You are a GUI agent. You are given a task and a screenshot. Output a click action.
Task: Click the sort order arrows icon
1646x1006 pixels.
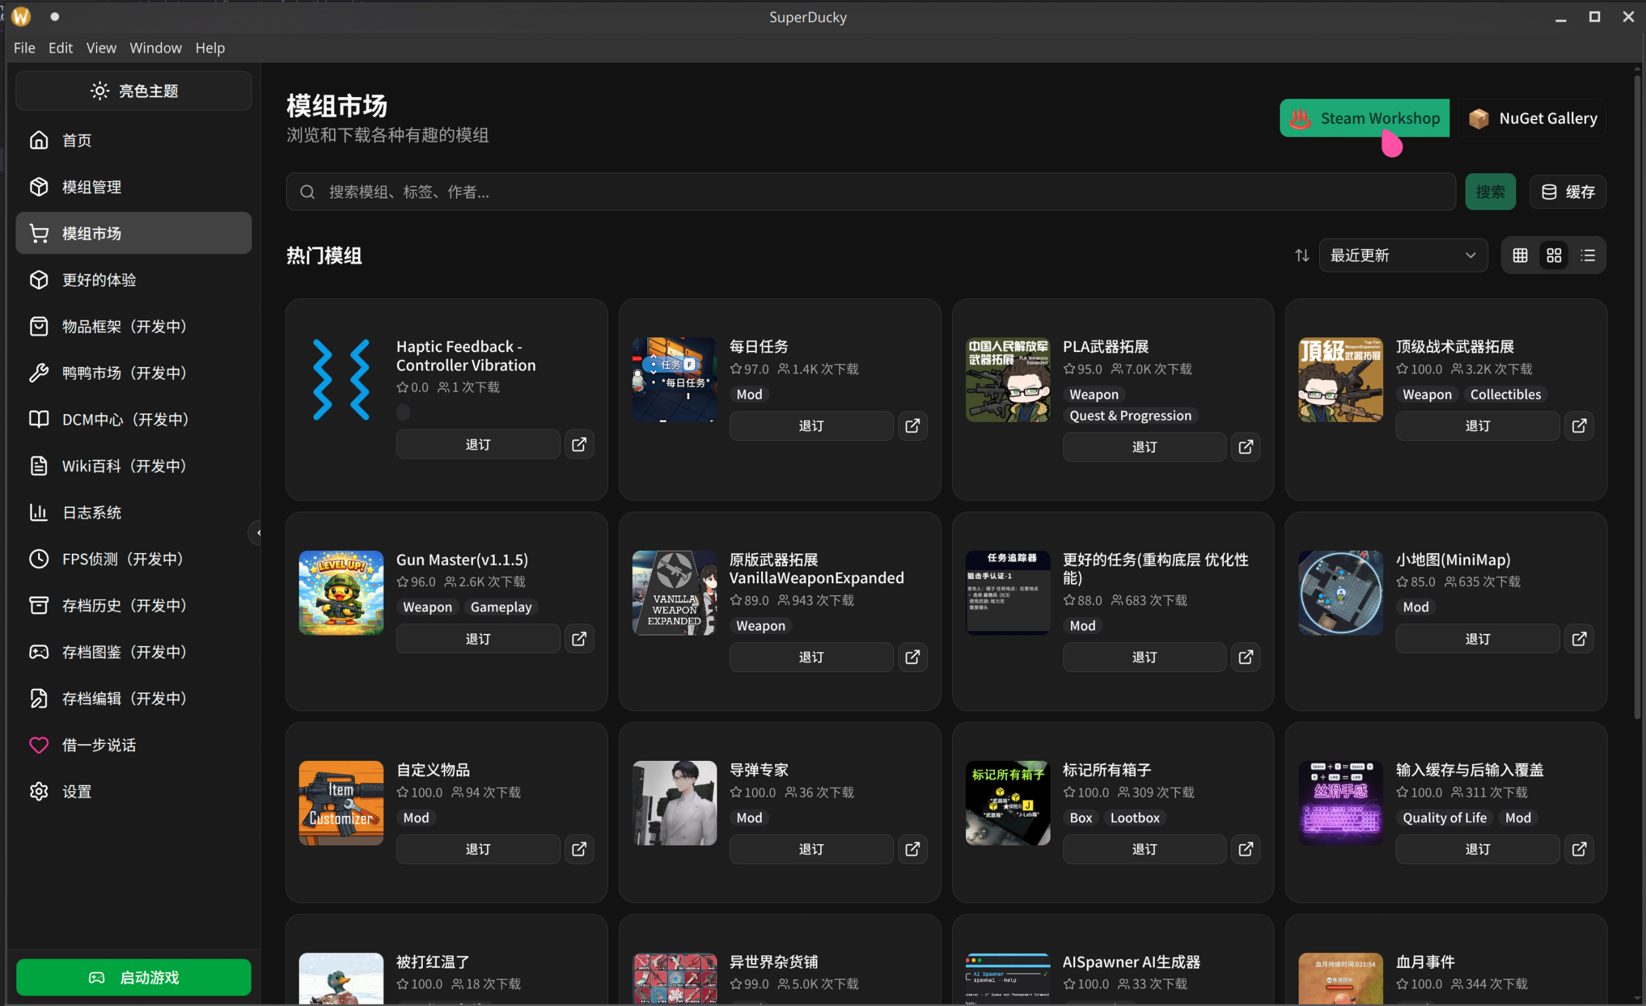(x=1301, y=255)
